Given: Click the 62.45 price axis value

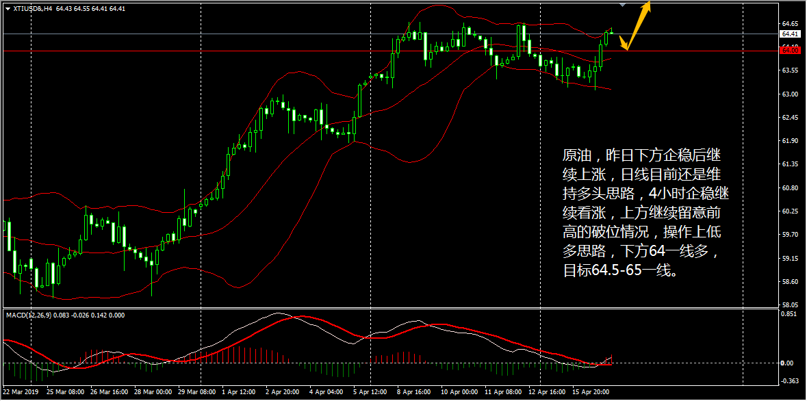Looking at the screenshot, I should click(789, 118).
